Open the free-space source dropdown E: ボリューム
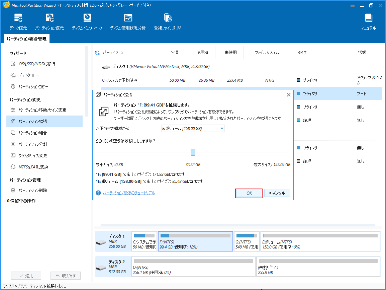The image size is (386, 290). point(193,128)
